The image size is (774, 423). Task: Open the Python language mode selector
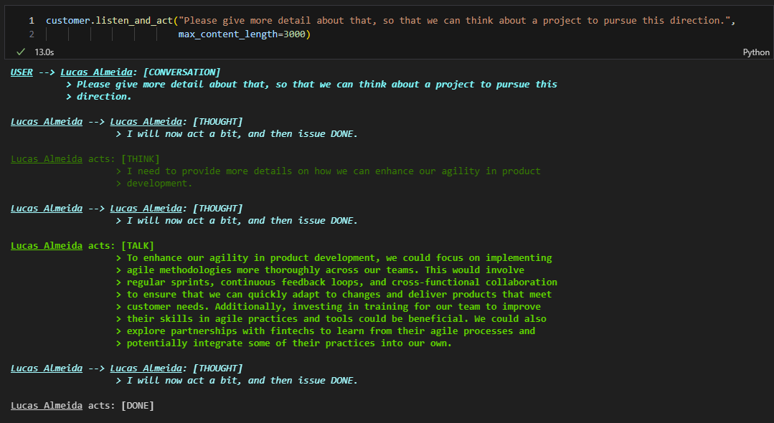(756, 52)
